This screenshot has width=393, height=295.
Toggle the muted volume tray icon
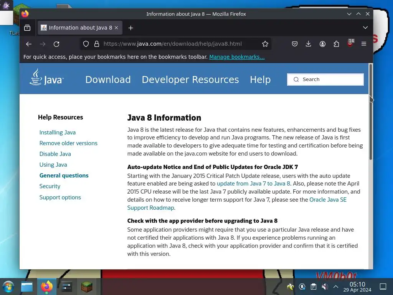(x=325, y=287)
